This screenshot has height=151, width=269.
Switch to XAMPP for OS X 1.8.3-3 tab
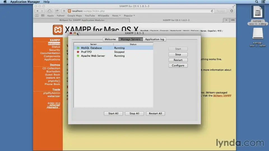(176, 20)
